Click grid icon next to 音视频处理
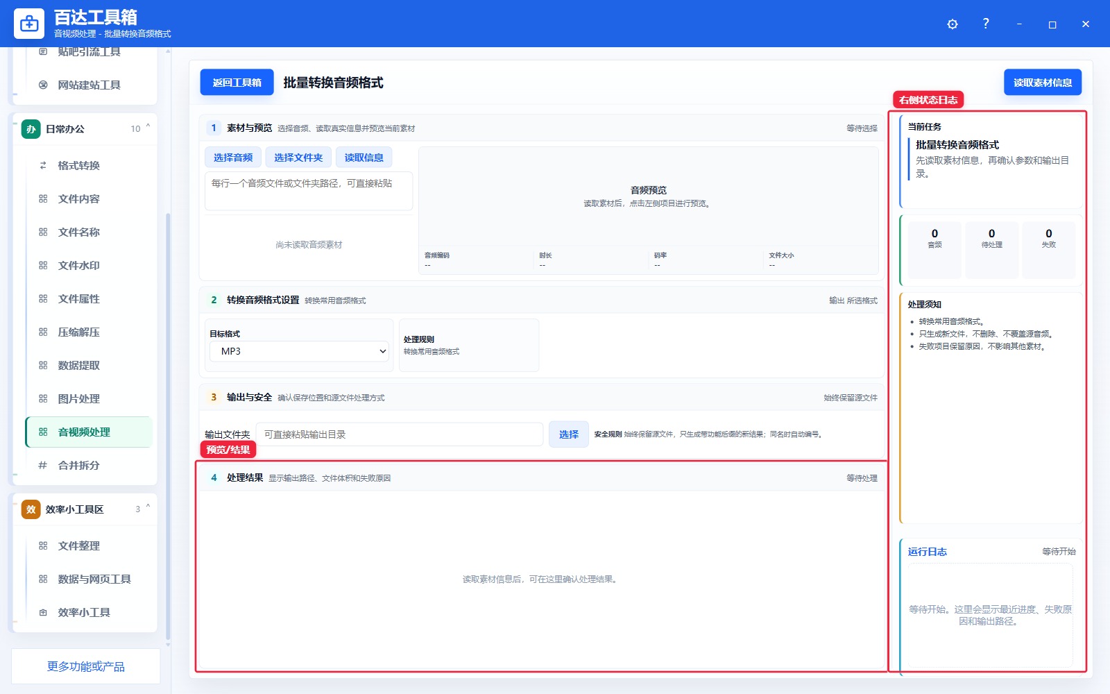This screenshot has width=1110, height=694. [43, 432]
